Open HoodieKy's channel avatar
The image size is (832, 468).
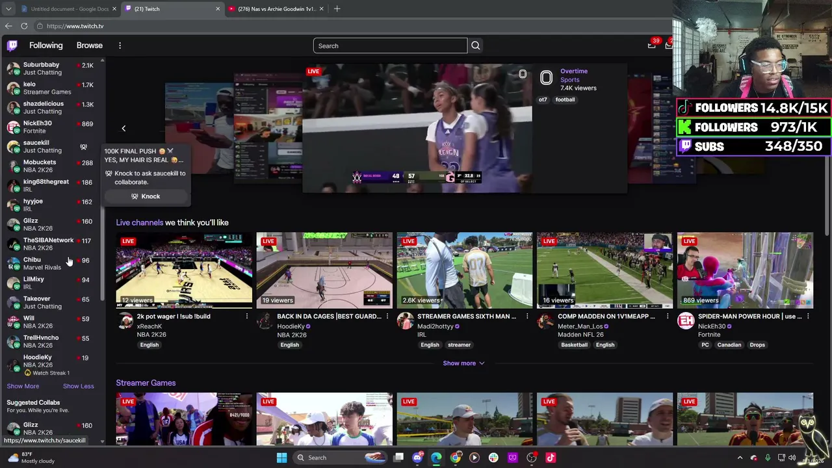click(265, 321)
